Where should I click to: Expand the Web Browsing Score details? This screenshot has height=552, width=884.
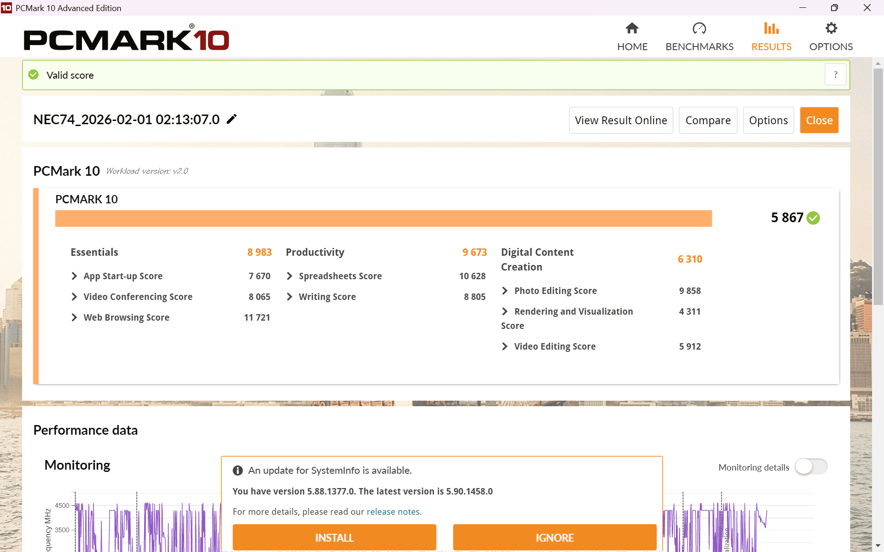(75, 317)
